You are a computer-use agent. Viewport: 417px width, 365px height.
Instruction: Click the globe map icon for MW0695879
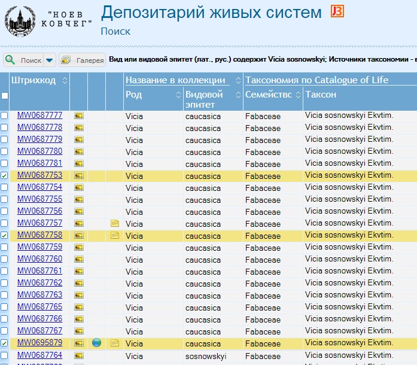(x=96, y=343)
